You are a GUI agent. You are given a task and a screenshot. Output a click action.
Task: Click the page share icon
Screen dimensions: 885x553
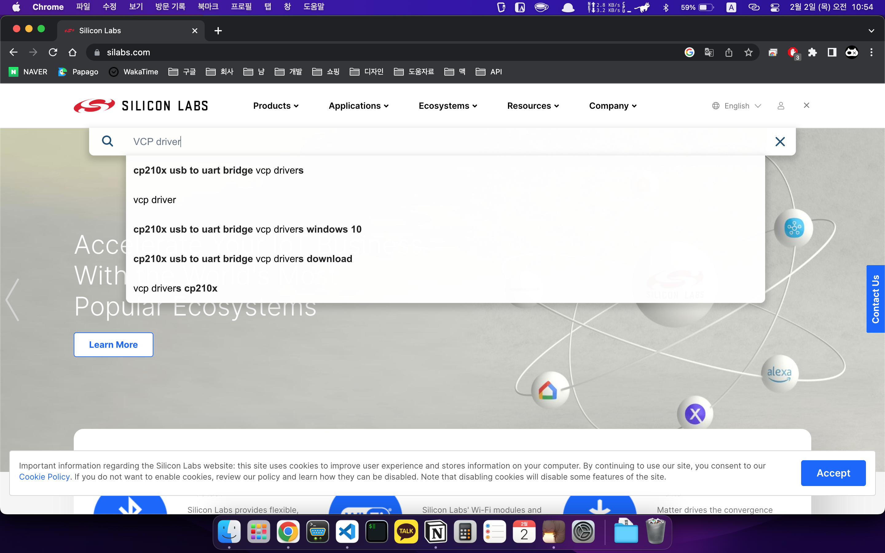click(x=729, y=52)
